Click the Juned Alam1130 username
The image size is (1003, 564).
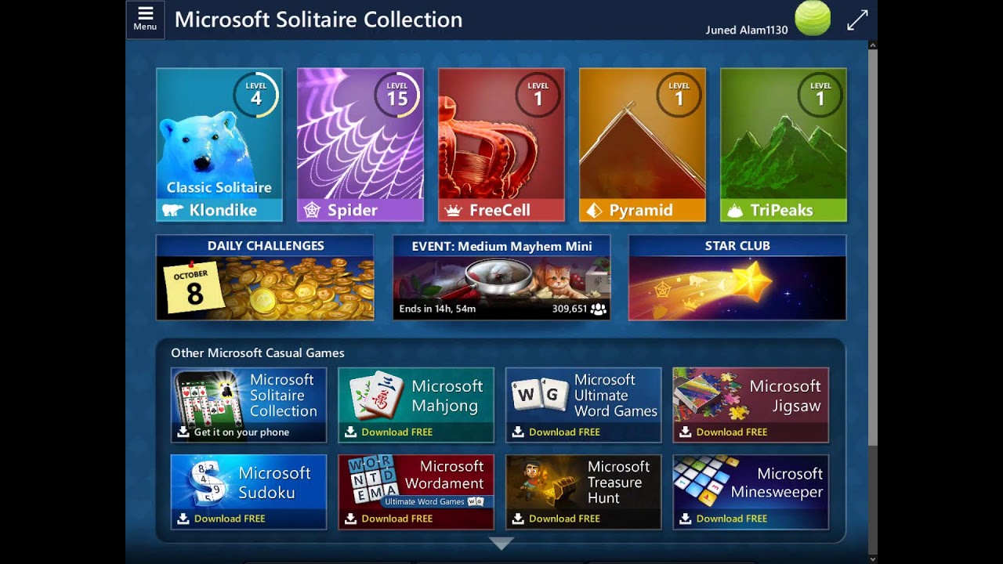(x=747, y=31)
